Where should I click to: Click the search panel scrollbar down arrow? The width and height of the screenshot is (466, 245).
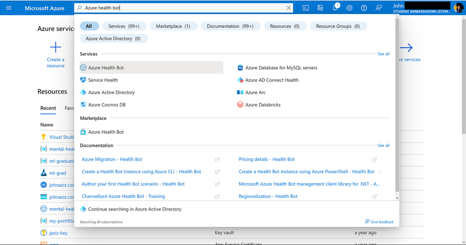(397, 198)
